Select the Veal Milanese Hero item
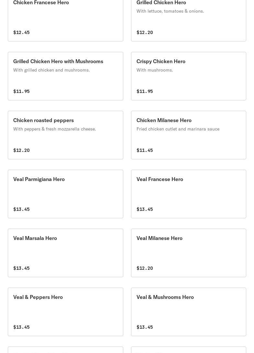The image size is (254, 353). 188,253
